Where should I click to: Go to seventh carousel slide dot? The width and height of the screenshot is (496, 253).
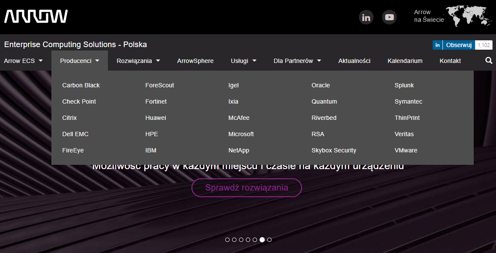click(269, 240)
